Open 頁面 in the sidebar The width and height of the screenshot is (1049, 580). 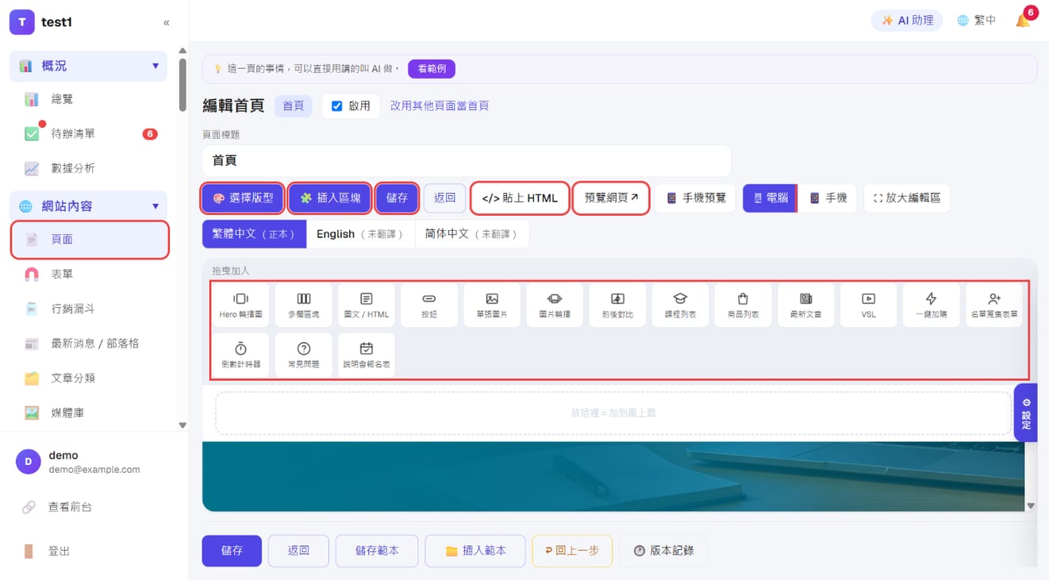coord(90,240)
